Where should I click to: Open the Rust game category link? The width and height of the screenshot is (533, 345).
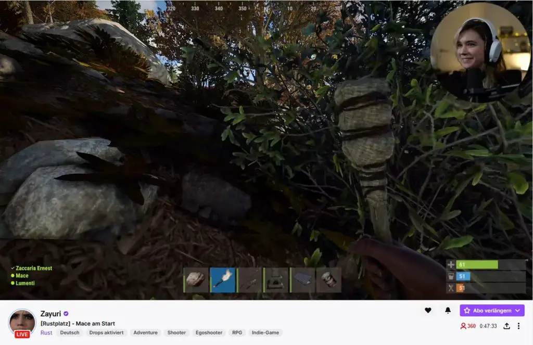[x=46, y=333]
